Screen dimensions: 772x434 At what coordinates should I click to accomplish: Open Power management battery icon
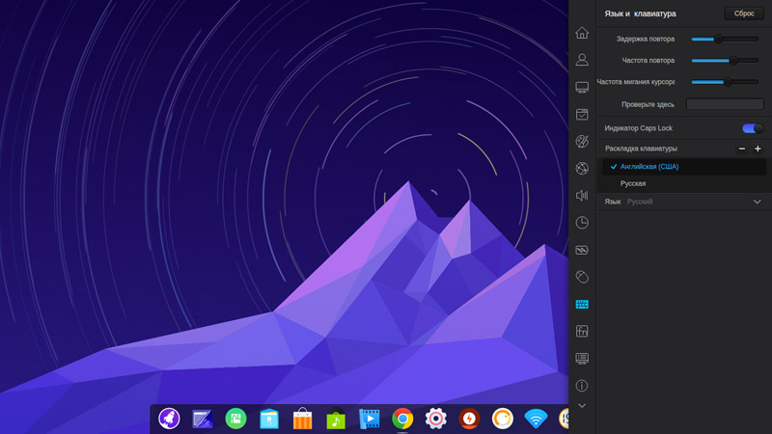click(582, 250)
